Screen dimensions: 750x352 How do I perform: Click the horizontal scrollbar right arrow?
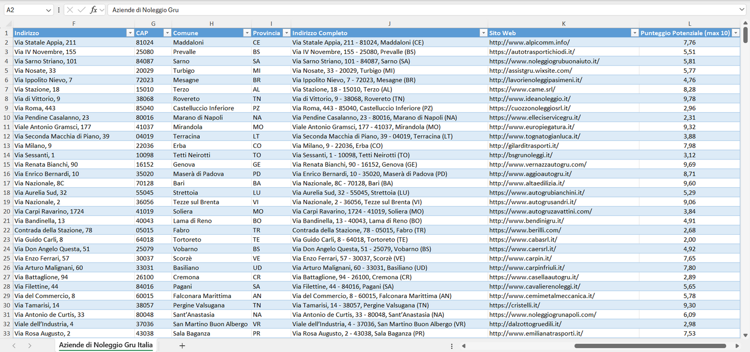pyautogui.click(x=737, y=346)
